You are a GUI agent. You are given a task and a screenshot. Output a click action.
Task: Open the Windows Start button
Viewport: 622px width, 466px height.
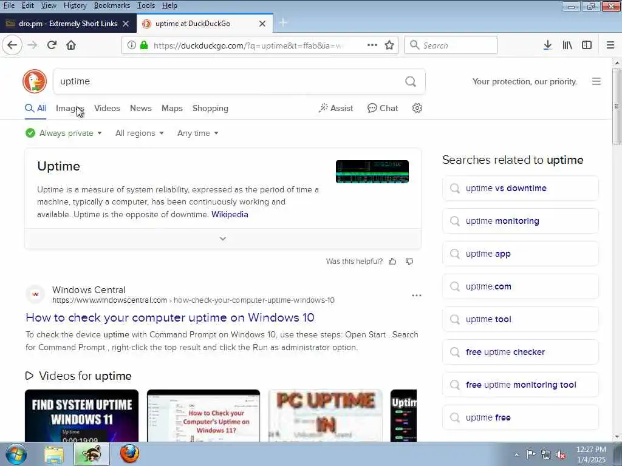[x=16, y=454]
